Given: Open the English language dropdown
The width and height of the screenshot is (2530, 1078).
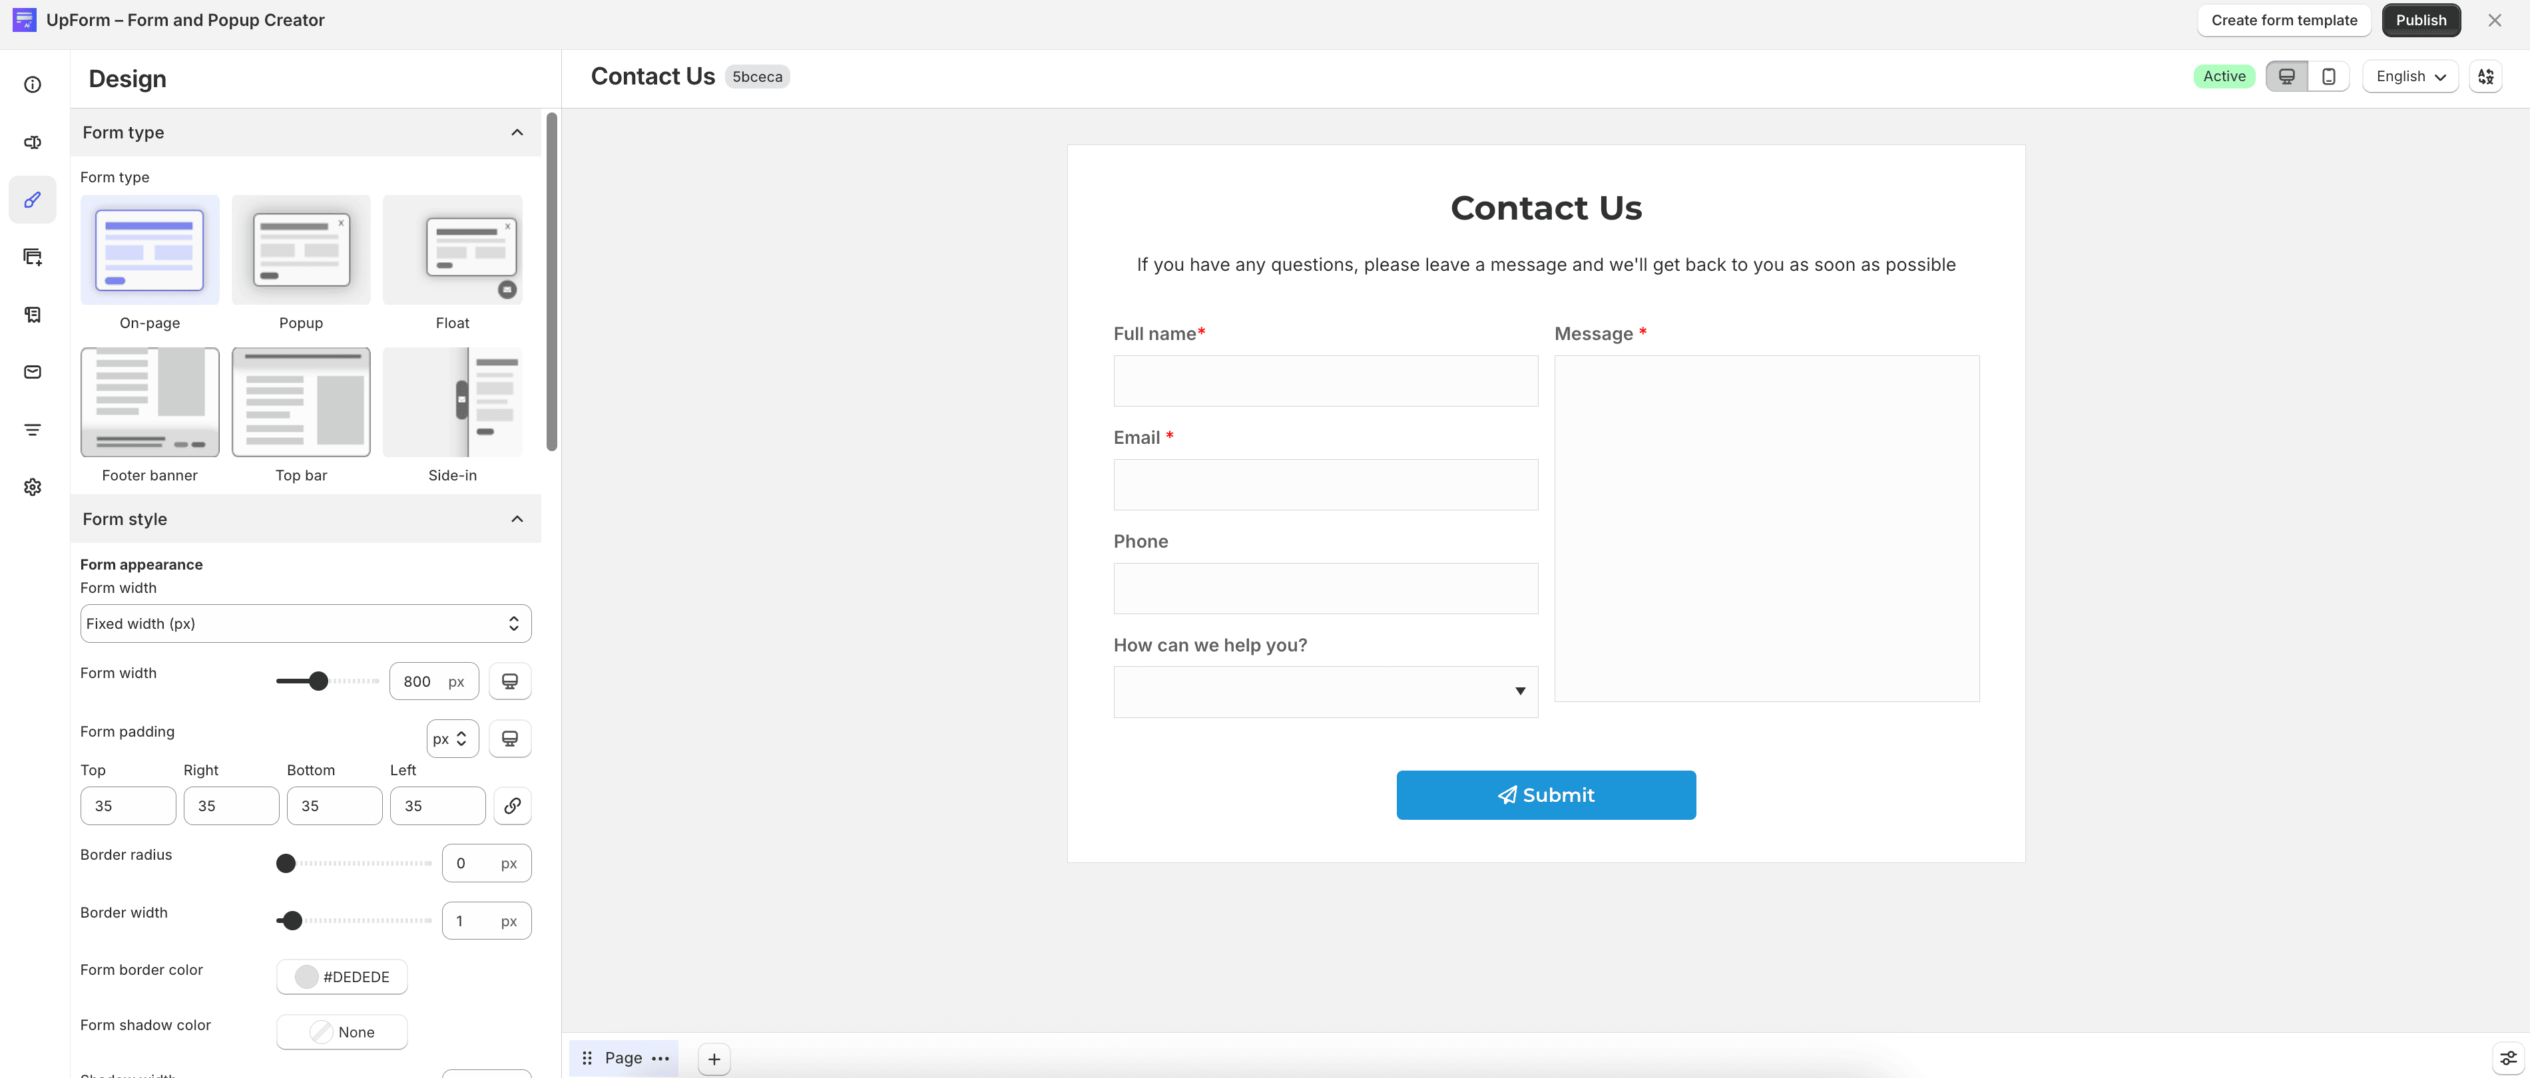Looking at the screenshot, I should pyautogui.click(x=2409, y=77).
